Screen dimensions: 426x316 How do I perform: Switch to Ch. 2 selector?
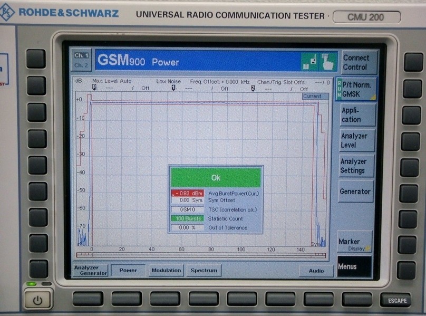click(x=81, y=65)
